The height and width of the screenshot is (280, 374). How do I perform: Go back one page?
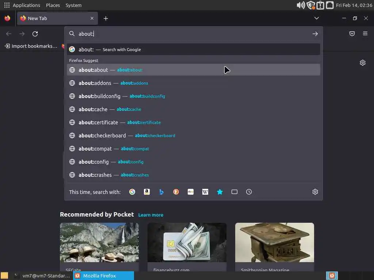click(x=9, y=34)
